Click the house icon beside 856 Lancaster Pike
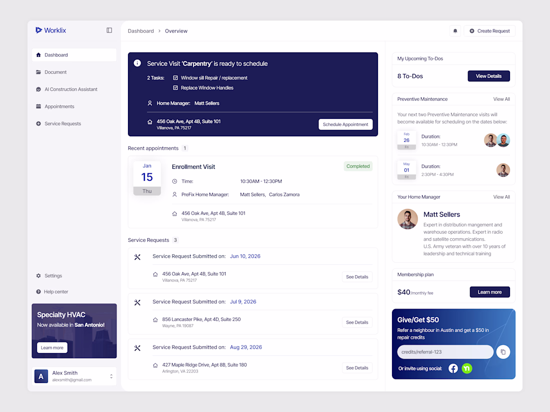This screenshot has height=412, width=550. 155,320
